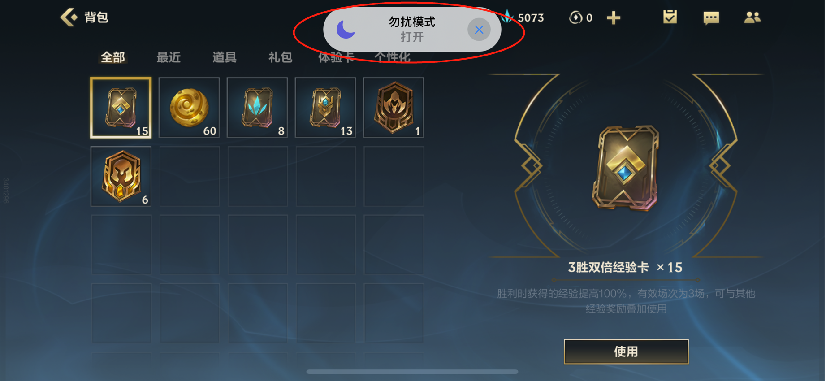This screenshot has height=382, width=826.
Task: Switch to the 礼包 tab
Action: (x=280, y=57)
